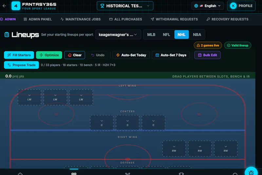Open the first RW slot
This screenshot has height=175, width=262.
click(x=174, y=149)
